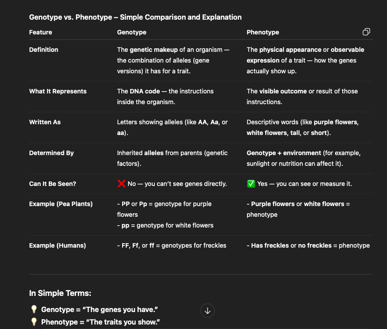Image resolution: width=387 pixels, height=329 pixels.
Task: Select the 'Definition' row label
Action: pos(43,50)
